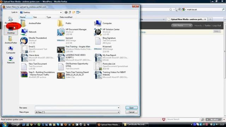226x127 pixels.
Task: Select LANDING PAGE VIDEO SCRIPT 1 document
Action: [61, 58]
